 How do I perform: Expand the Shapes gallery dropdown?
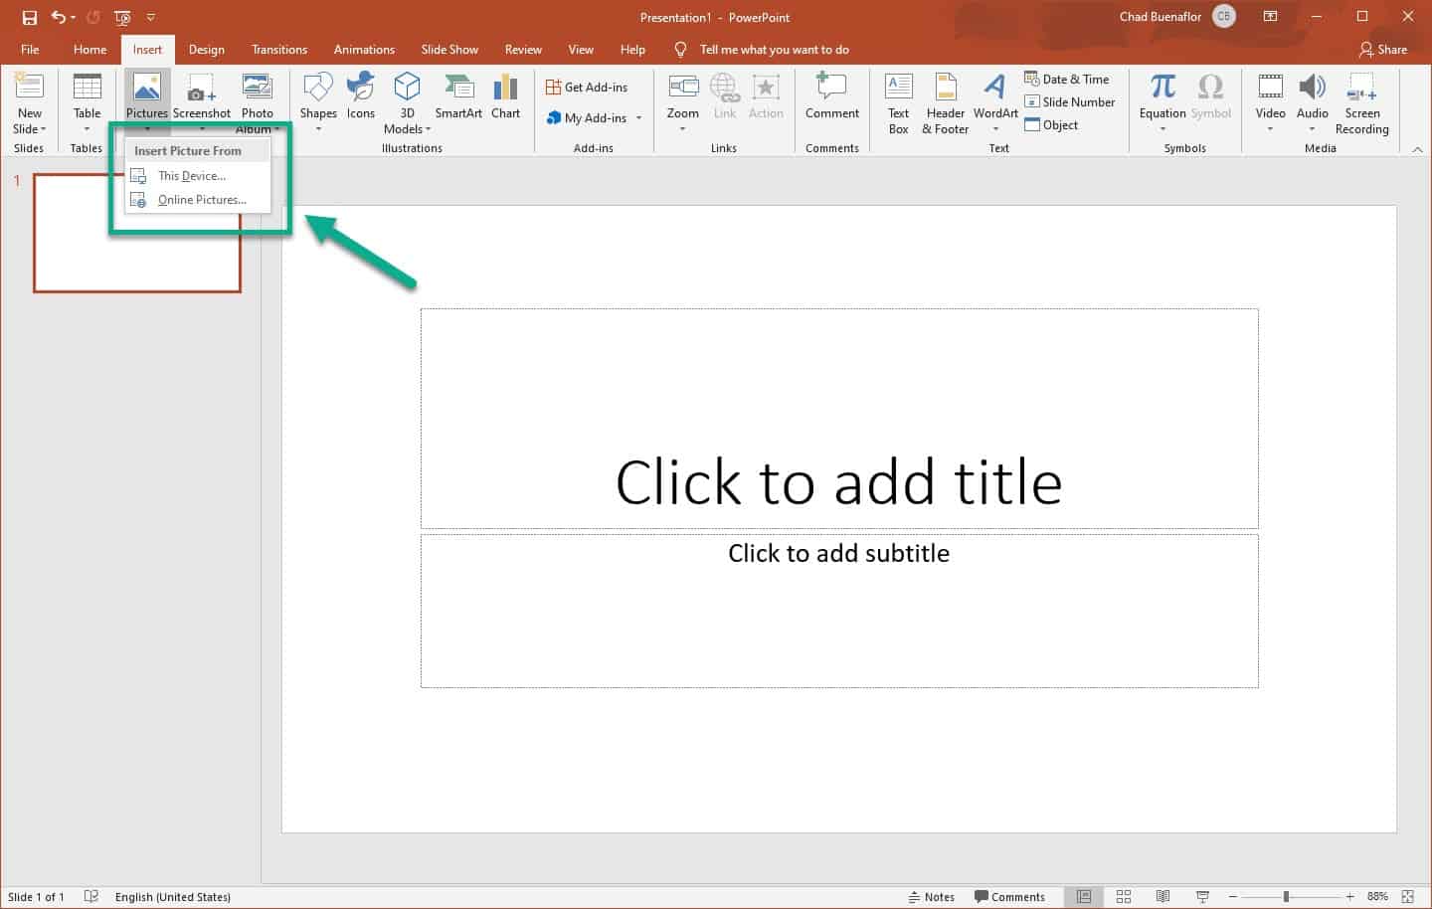pyautogui.click(x=318, y=128)
